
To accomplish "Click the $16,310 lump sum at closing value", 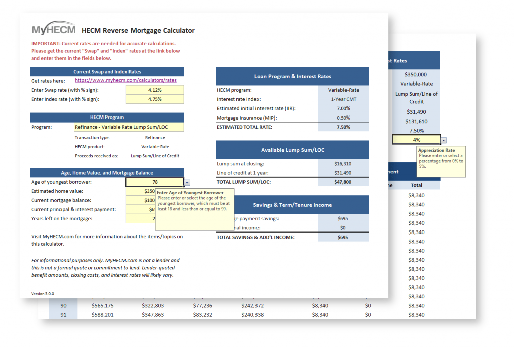I will [x=343, y=164].
